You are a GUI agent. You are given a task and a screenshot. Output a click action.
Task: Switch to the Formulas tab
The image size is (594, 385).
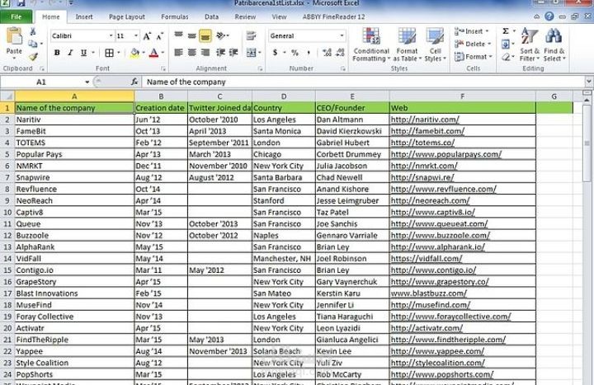pyautogui.click(x=175, y=16)
